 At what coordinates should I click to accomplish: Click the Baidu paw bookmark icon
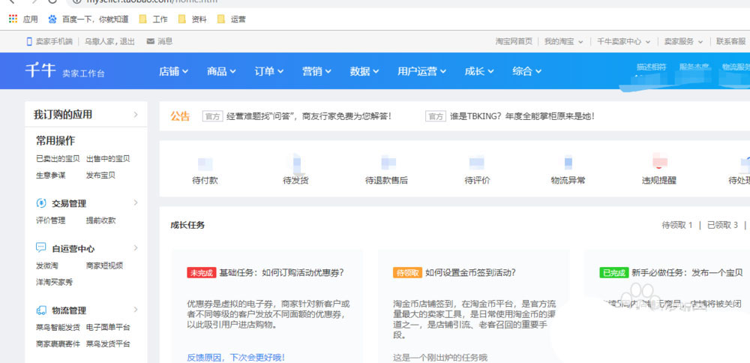(52, 19)
